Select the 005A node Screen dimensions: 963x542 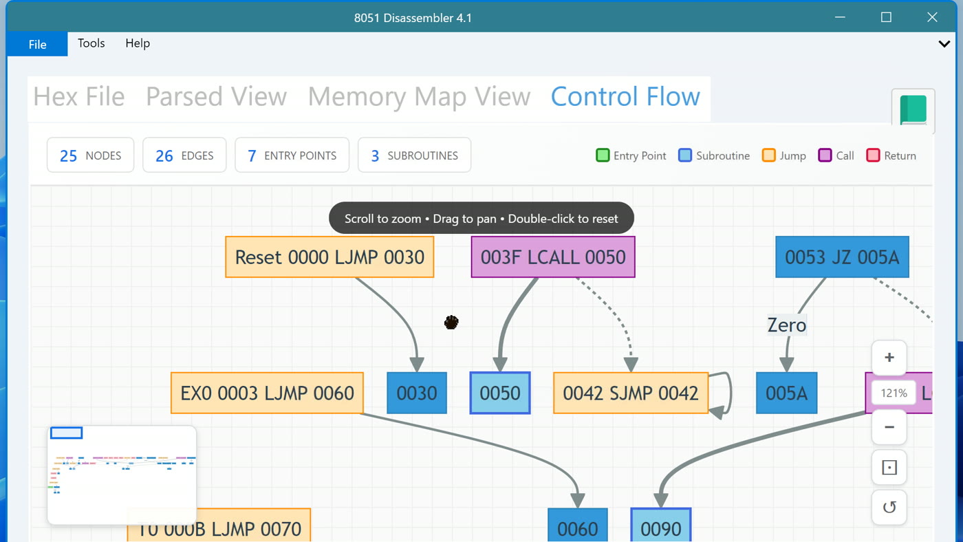pos(787,393)
